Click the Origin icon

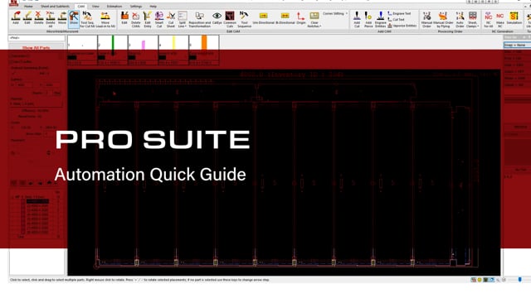tap(300, 17)
